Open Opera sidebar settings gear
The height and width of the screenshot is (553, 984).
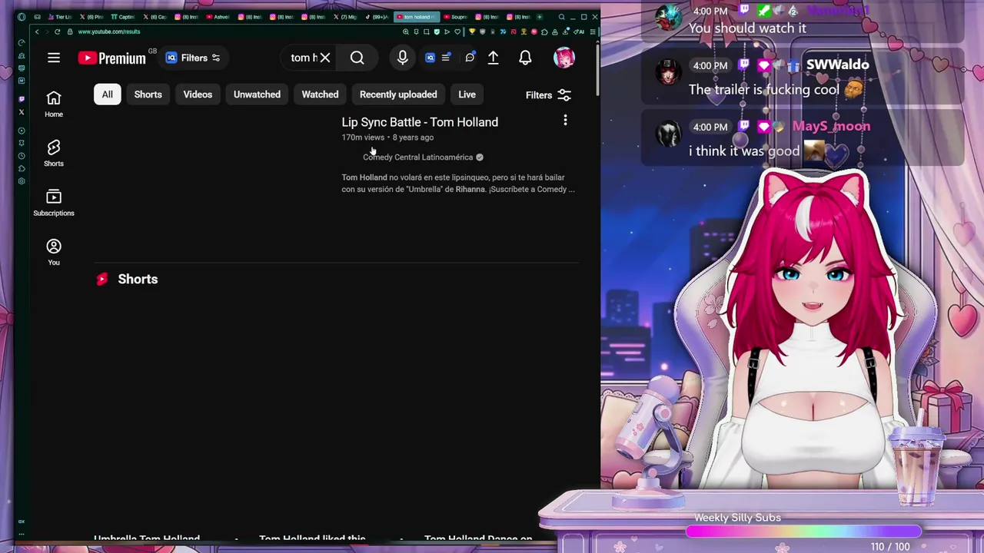pyautogui.click(x=22, y=180)
